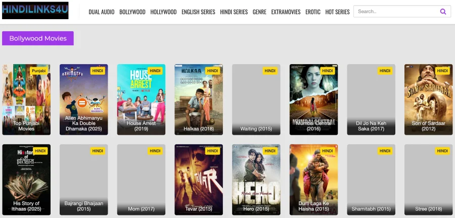Open Dum Laga Ke Haisha poster
Viewport: 455px width, 218px height.
tap(313, 180)
